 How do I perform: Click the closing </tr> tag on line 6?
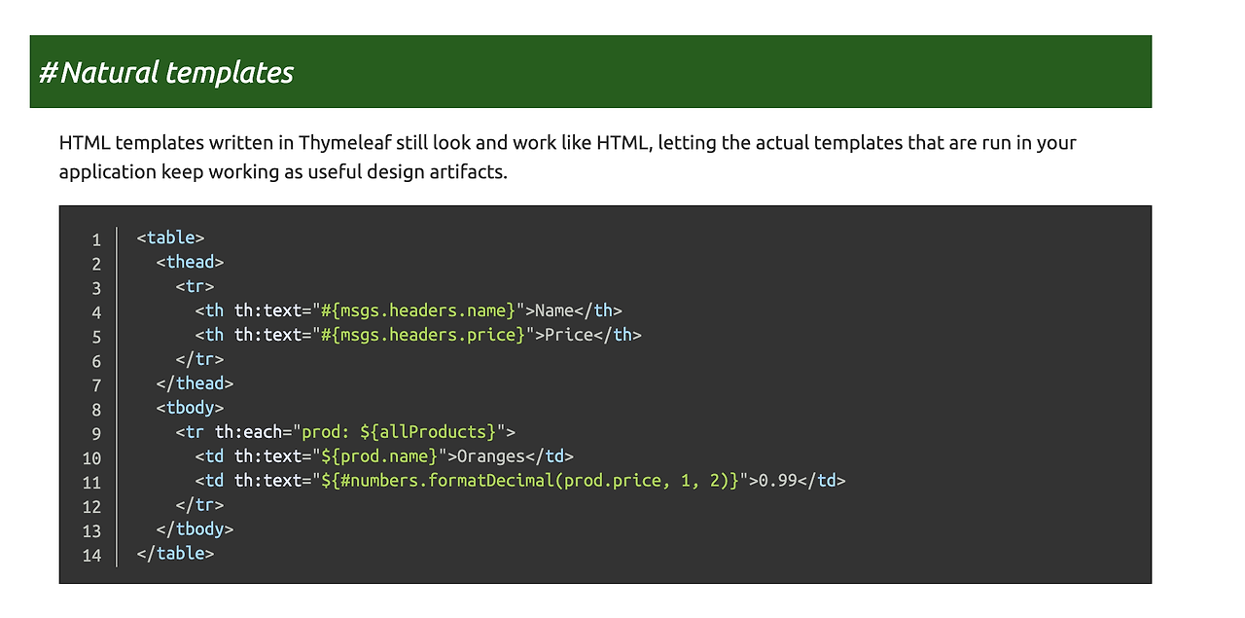200,359
